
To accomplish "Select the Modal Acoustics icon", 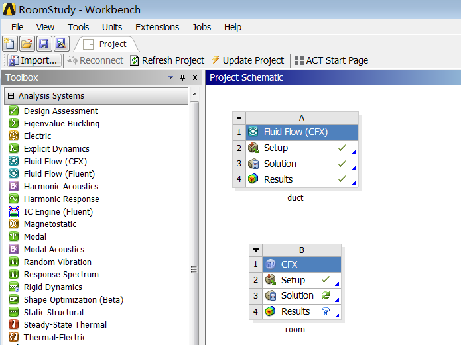I will (x=13, y=249).
